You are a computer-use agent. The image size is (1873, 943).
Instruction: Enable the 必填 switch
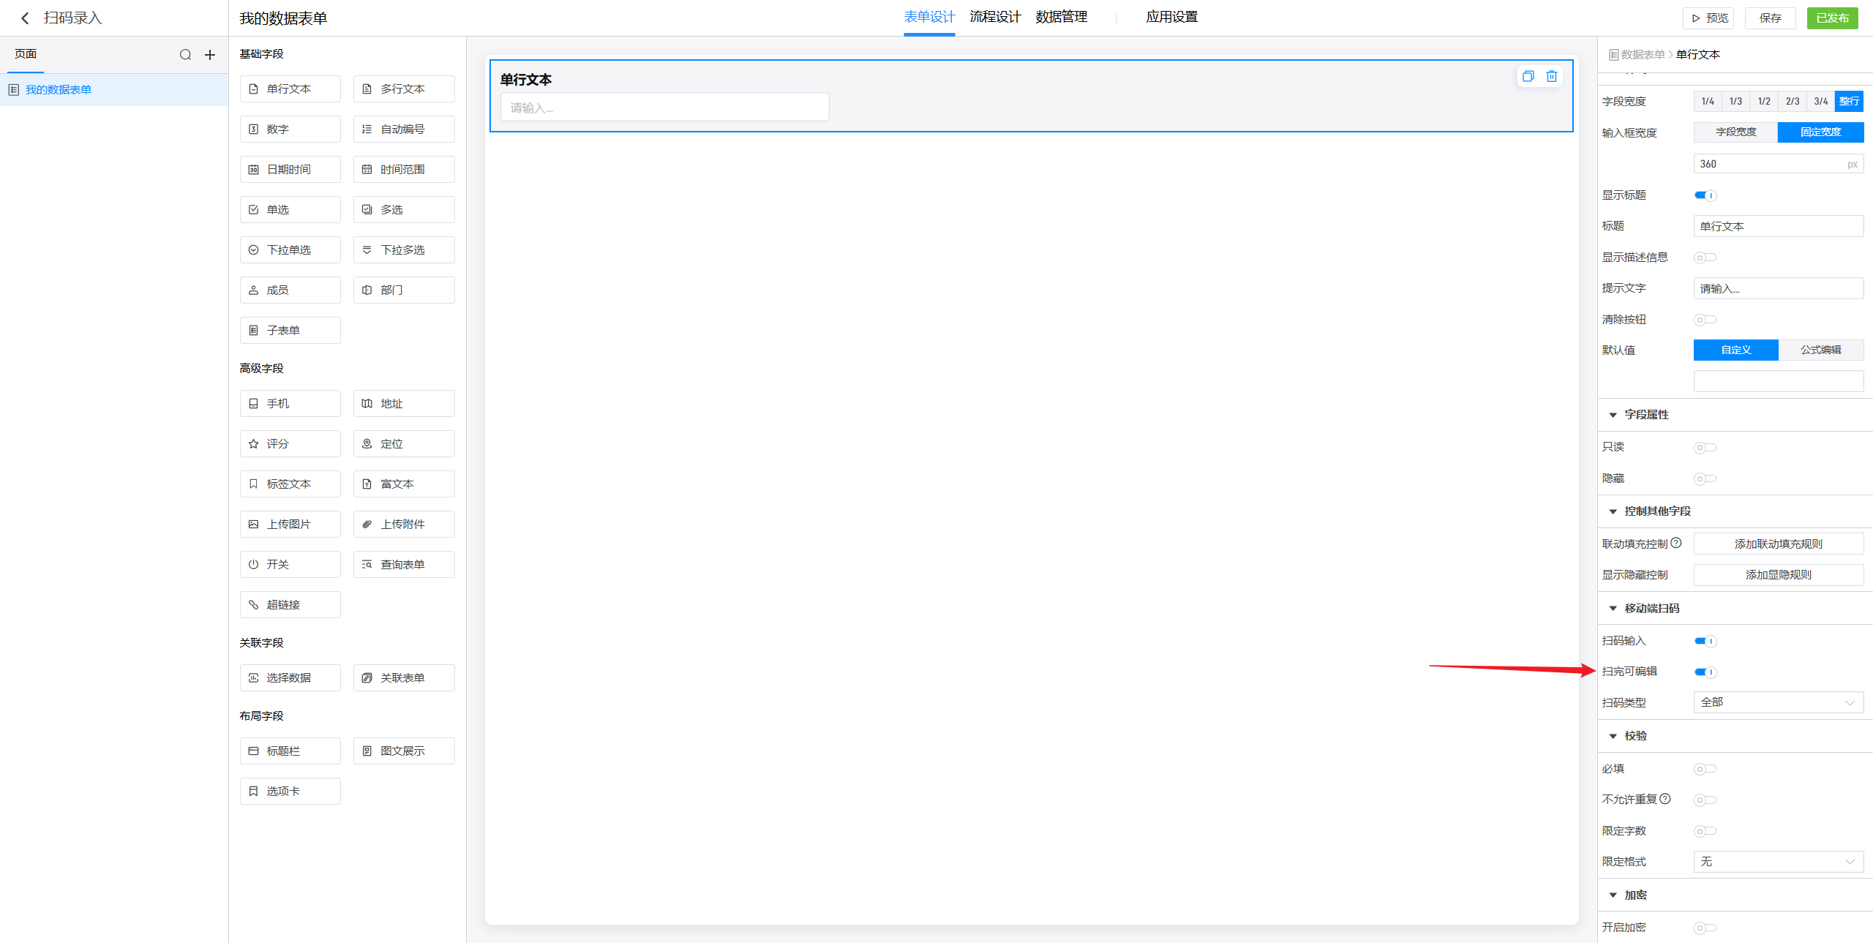tap(1705, 769)
